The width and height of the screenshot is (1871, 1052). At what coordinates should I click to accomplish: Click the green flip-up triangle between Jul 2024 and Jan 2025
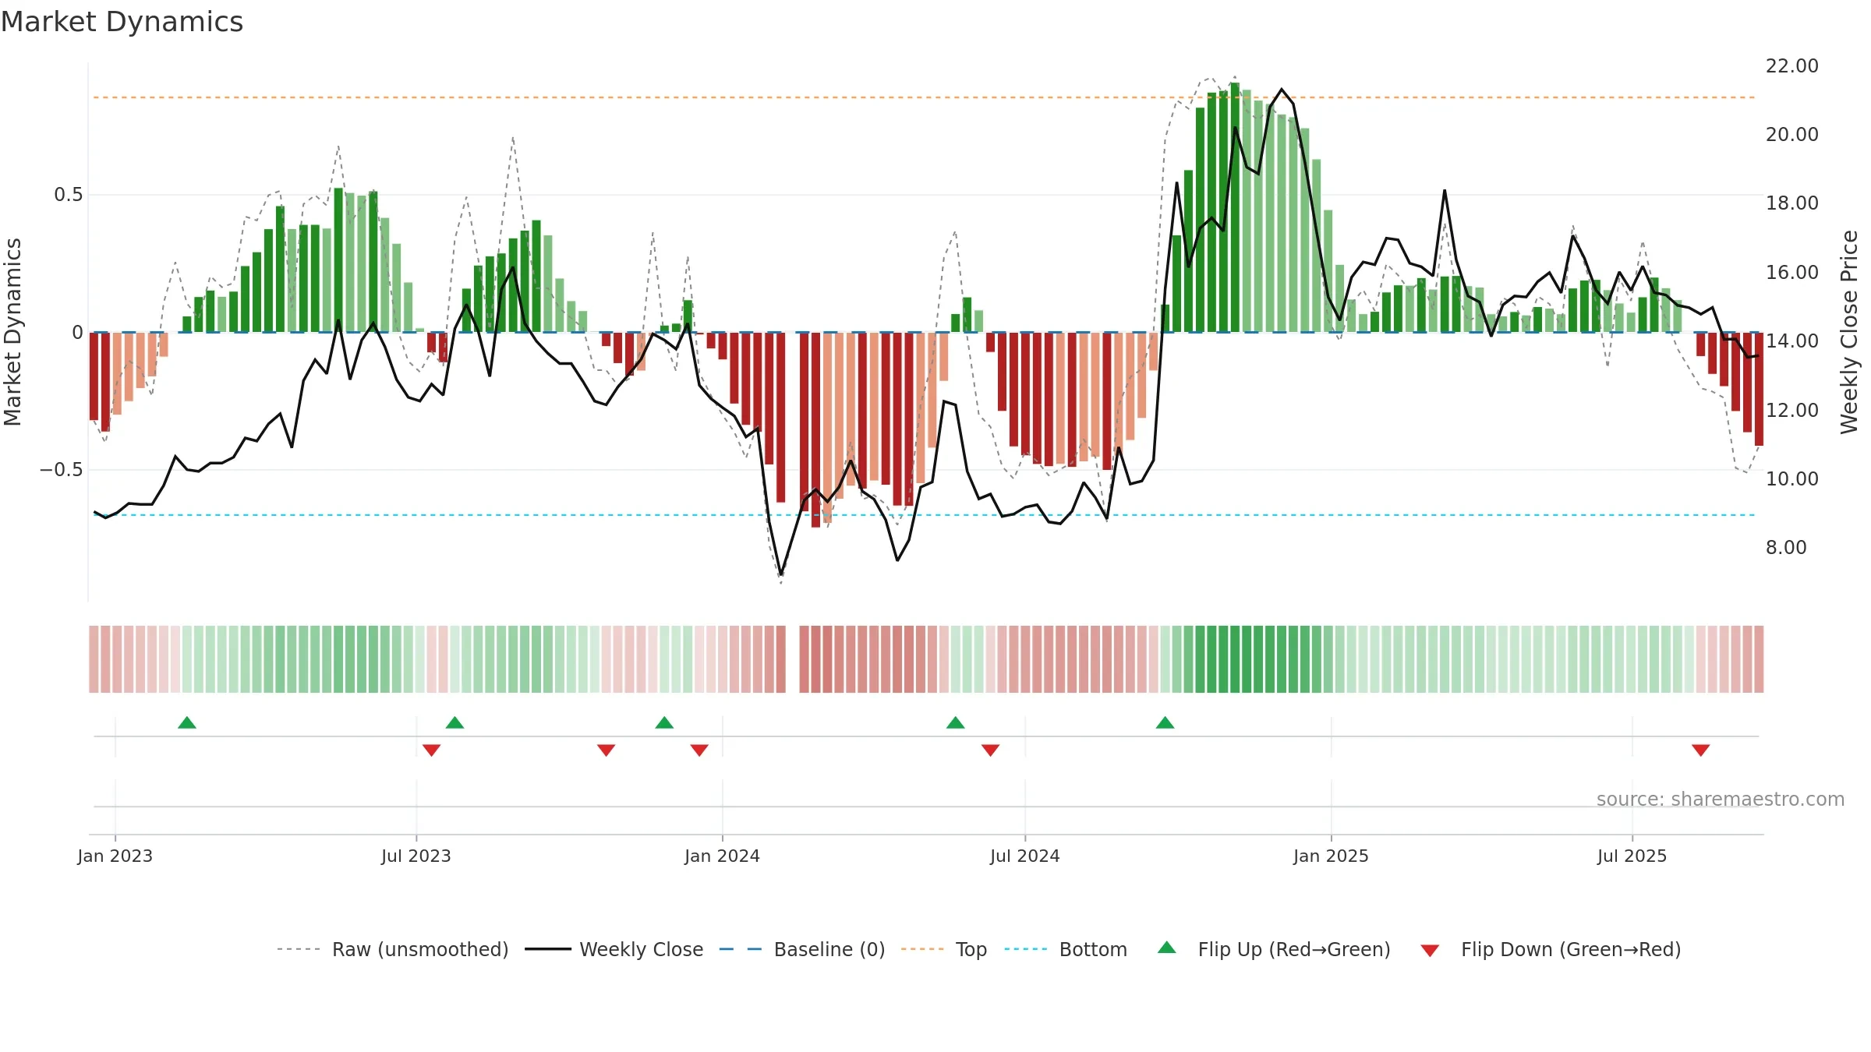pyautogui.click(x=1165, y=722)
